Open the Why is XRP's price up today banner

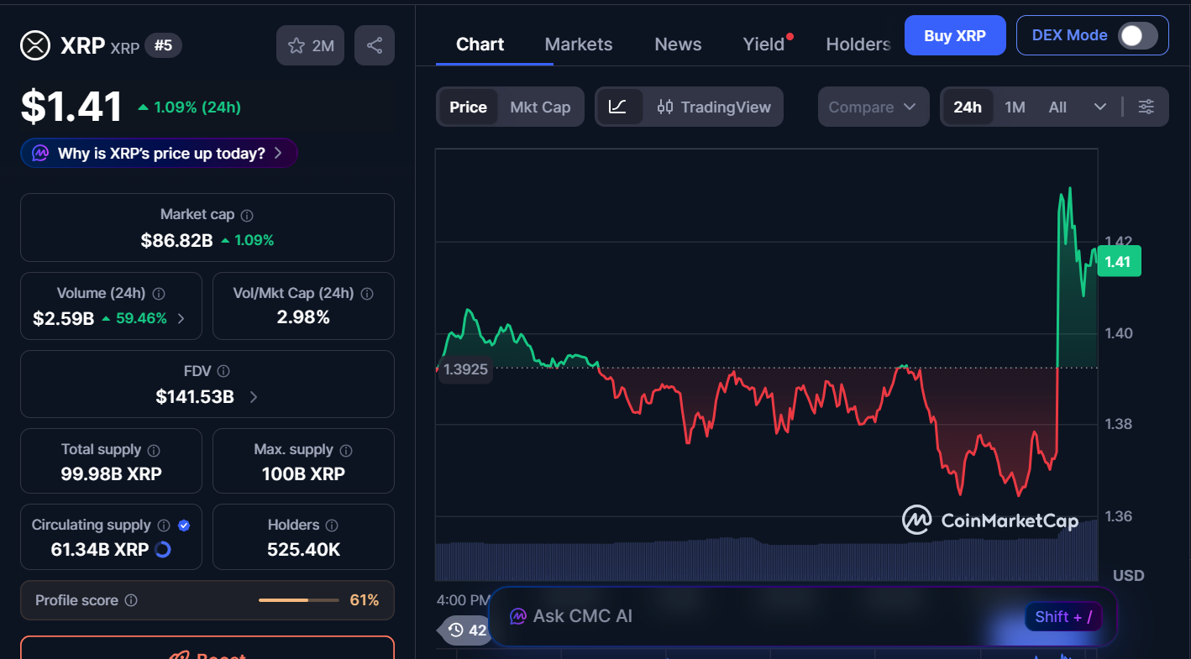click(158, 153)
